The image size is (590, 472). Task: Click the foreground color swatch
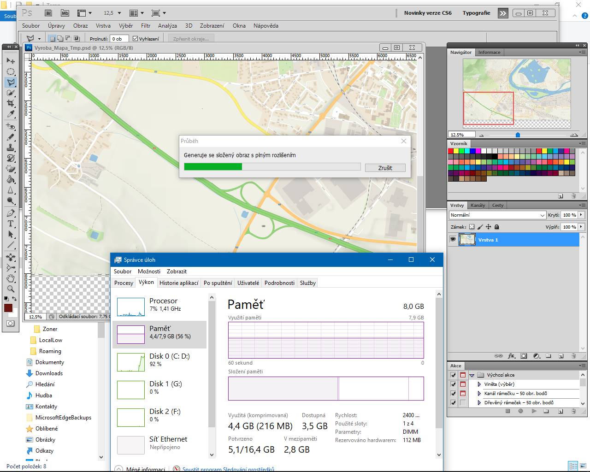click(x=8, y=308)
